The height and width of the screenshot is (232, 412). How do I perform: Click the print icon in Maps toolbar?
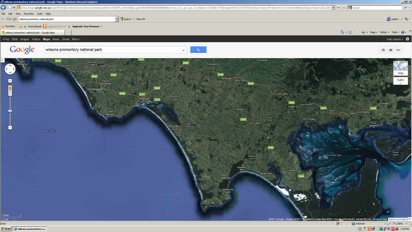coord(383,50)
